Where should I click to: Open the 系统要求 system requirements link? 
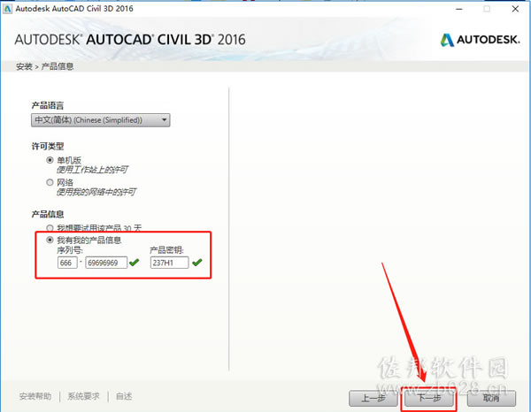tap(84, 396)
